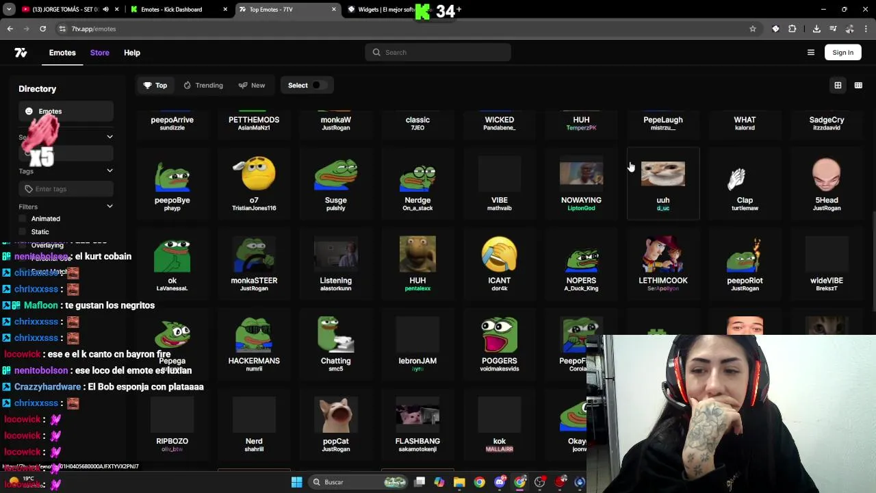Open the Nerdge emote
Image resolution: width=876 pixels, height=493 pixels.
[x=417, y=184]
